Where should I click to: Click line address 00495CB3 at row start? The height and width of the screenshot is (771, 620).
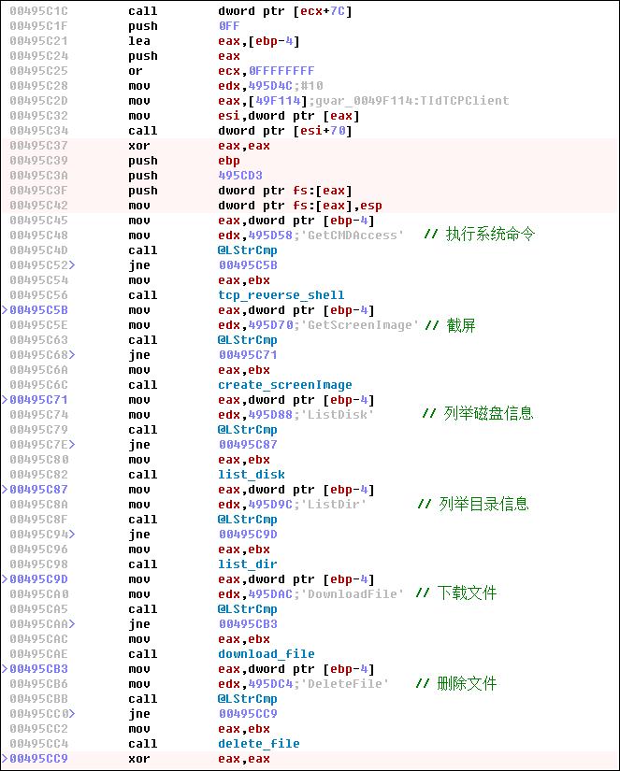tap(39, 669)
